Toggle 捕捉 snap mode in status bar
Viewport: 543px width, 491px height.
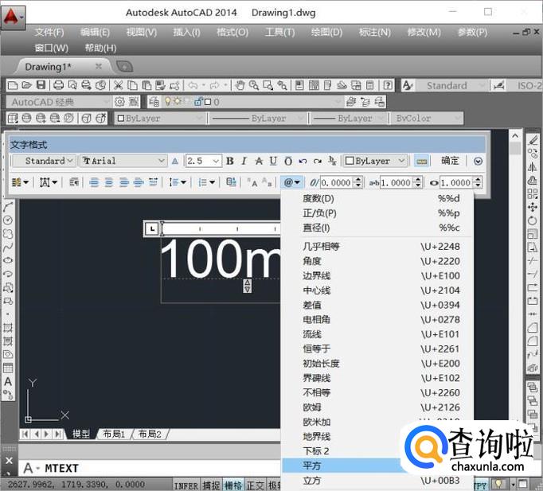click(x=211, y=485)
